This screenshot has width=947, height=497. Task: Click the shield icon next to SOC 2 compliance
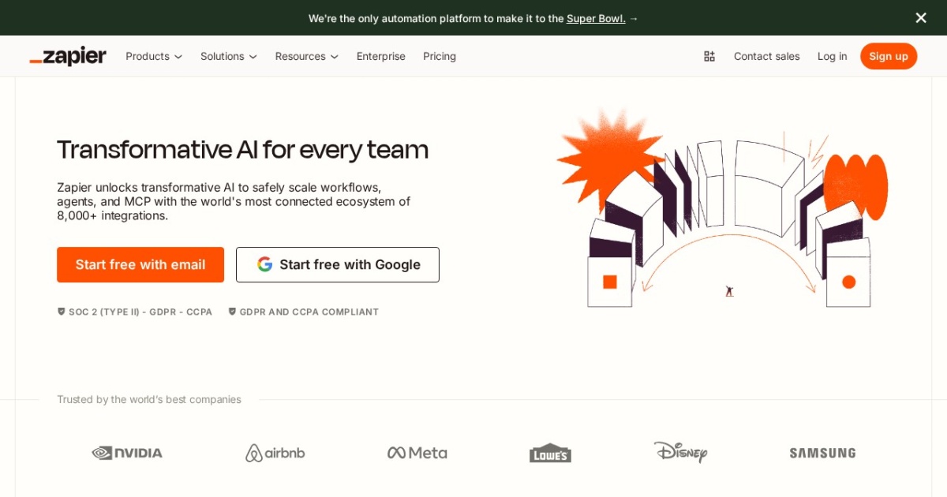tap(62, 311)
